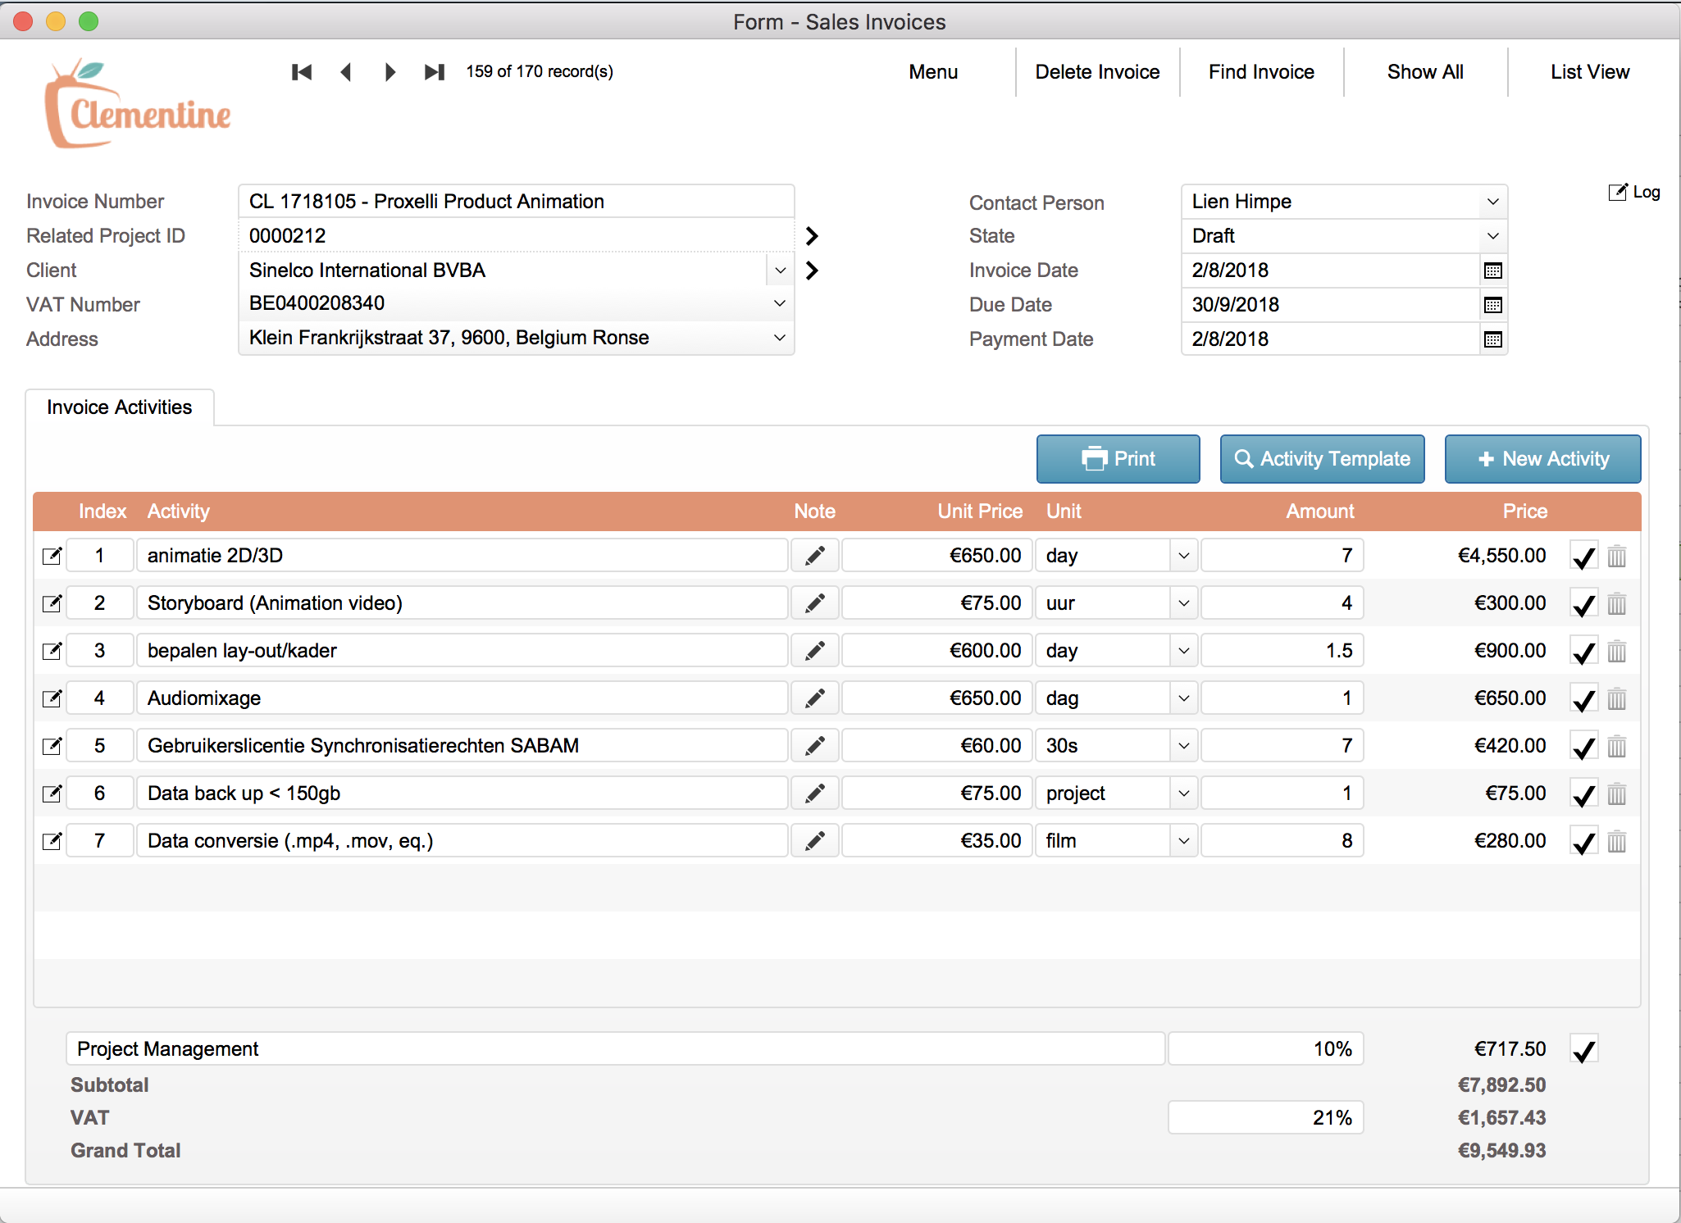Delete animatie 2D/3D row trash icon
1681x1223 pixels.
[1617, 557]
